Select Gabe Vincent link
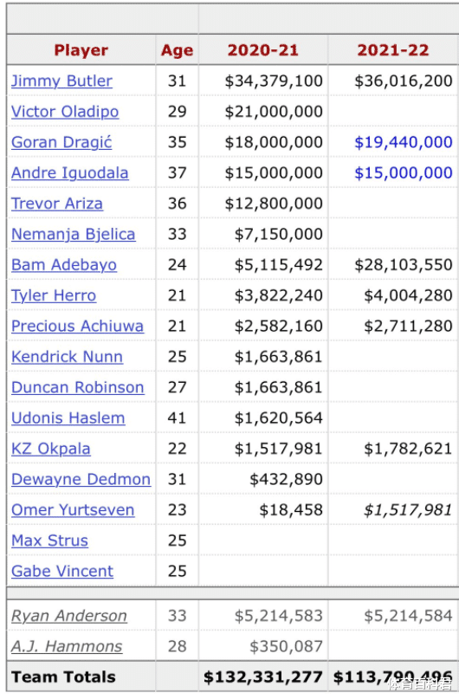The width and height of the screenshot is (459, 699). [62, 572]
